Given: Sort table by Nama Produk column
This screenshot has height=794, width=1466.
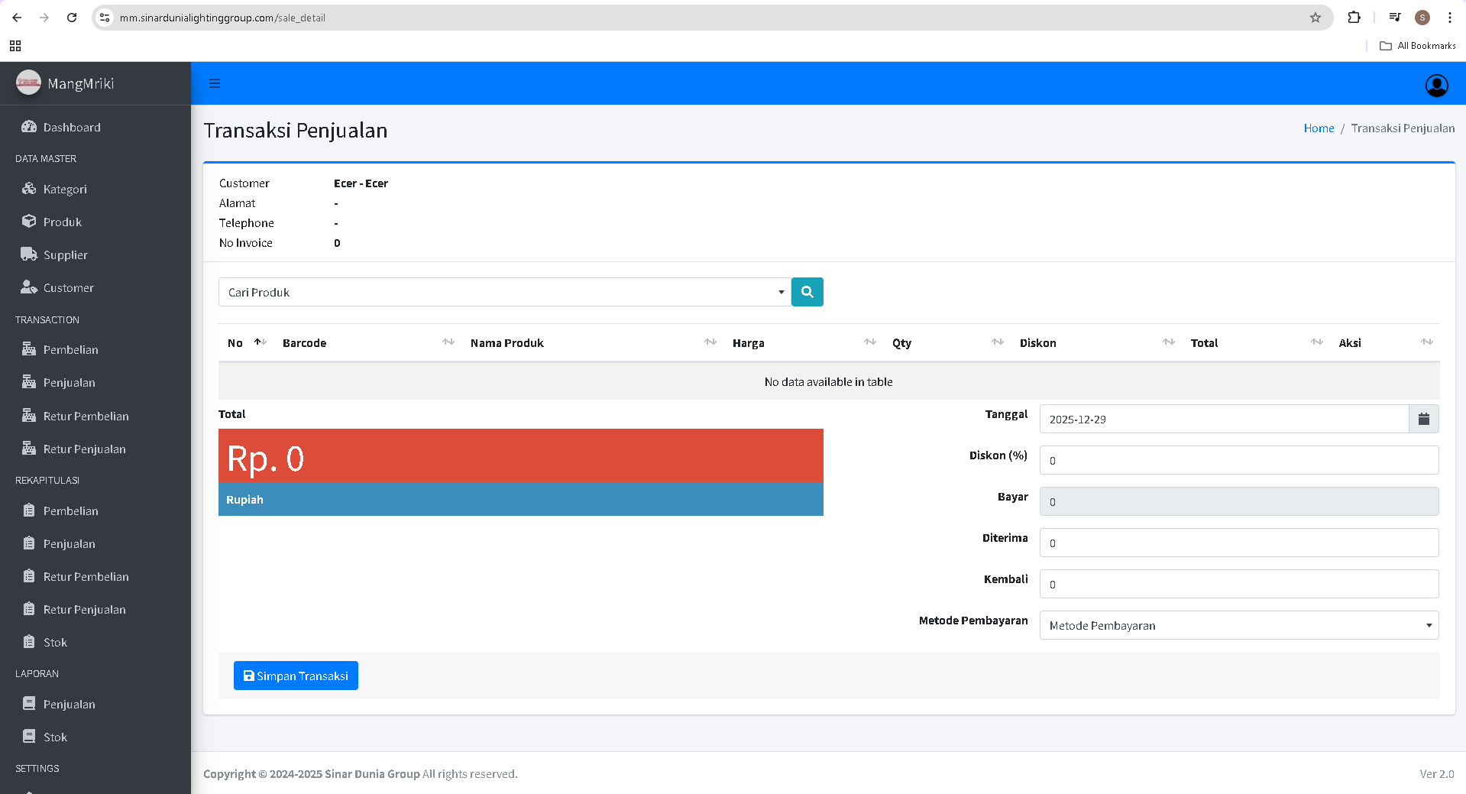Looking at the screenshot, I should [x=592, y=342].
